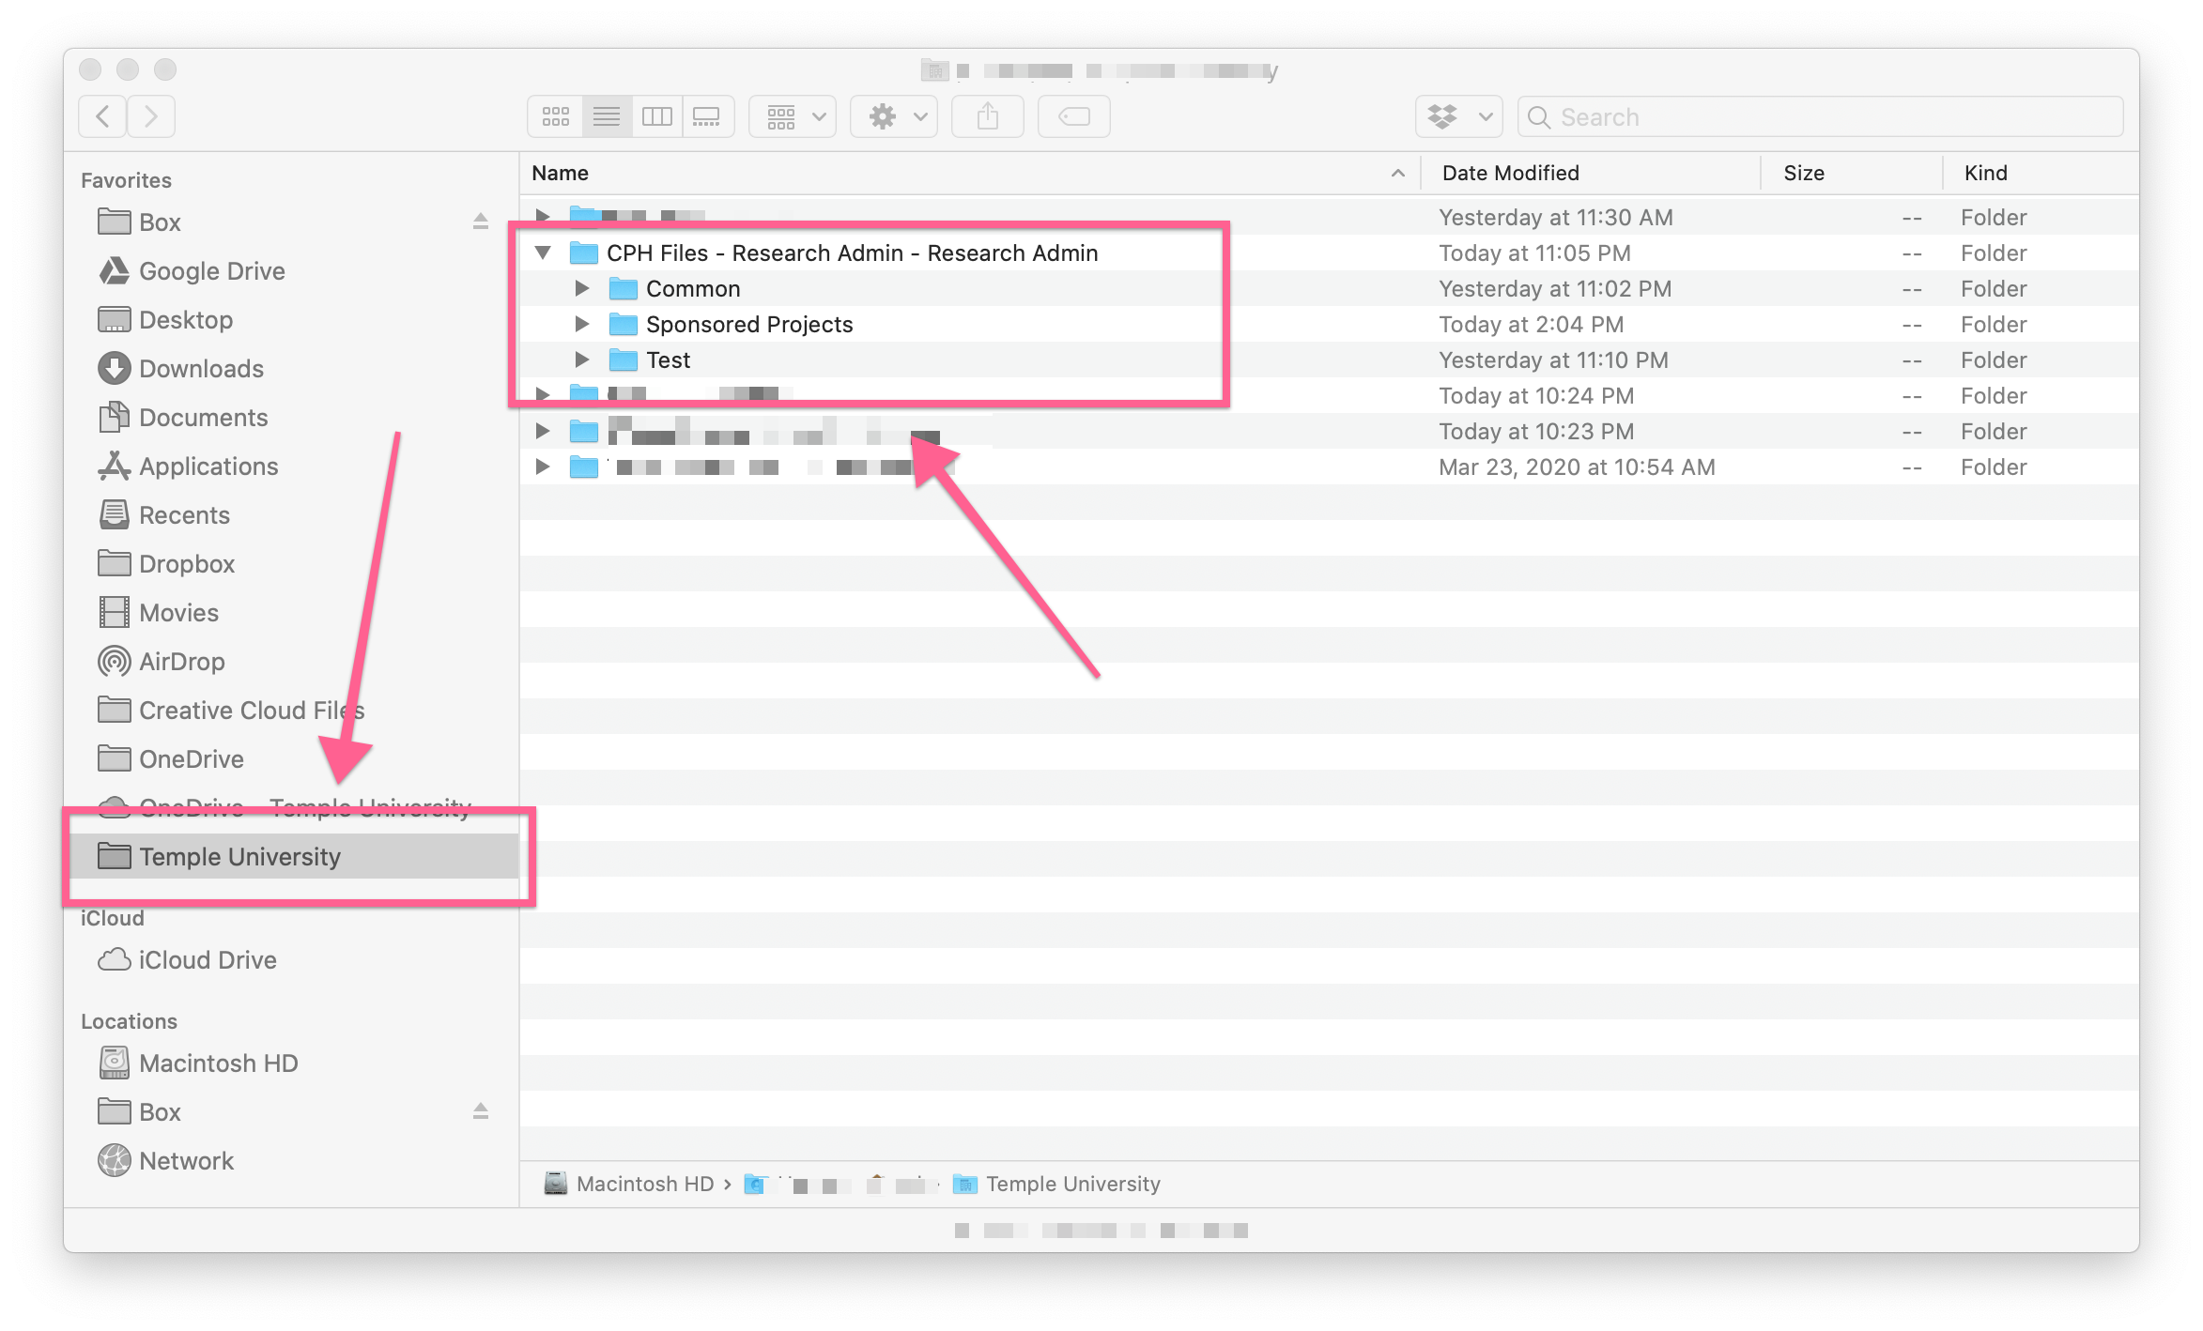Image resolution: width=2203 pixels, height=1331 pixels.
Task: Click 'Mar 23, 2020 at 10:54 AM' date
Action: 1577,467
